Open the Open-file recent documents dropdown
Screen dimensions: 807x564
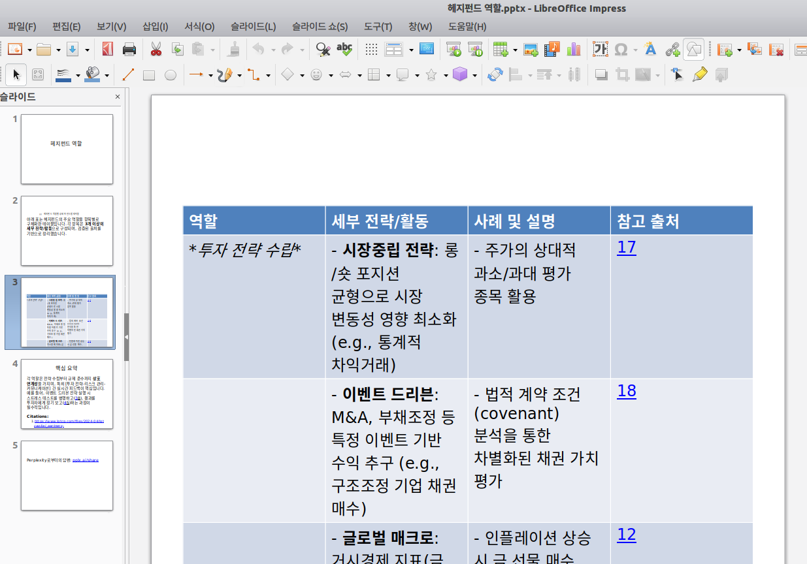(x=58, y=50)
